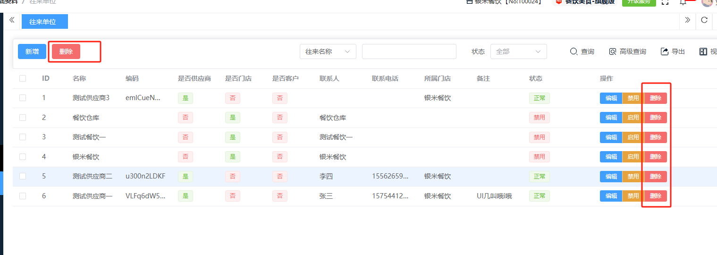The height and width of the screenshot is (255, 717).
Task: Click the refresh icon in tab bar
Action: [x=704, y=20]
